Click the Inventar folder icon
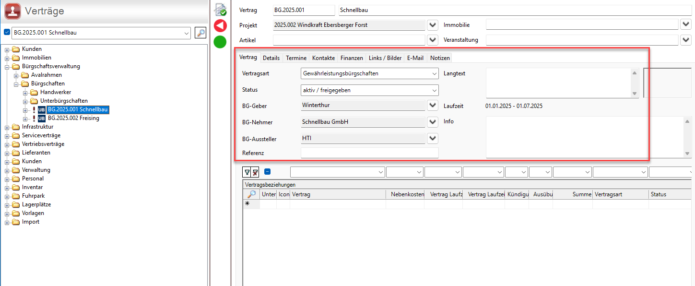This screenshot has height=286, width=695. point(16,188)
